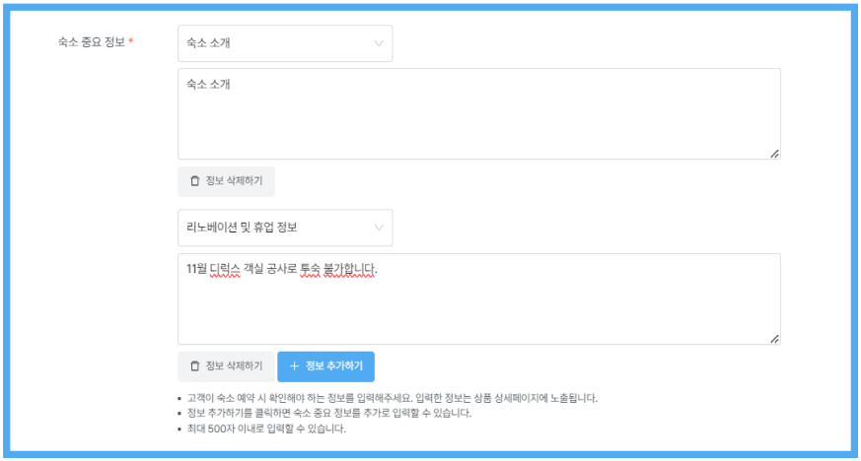861x461 pixels.
Task: Click inside the 11월 디럭스 객실 공사 text area
Action: point(478,305)
